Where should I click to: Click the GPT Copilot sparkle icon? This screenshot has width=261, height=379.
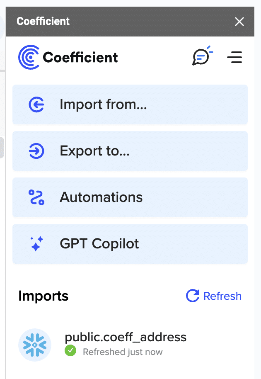36,244
